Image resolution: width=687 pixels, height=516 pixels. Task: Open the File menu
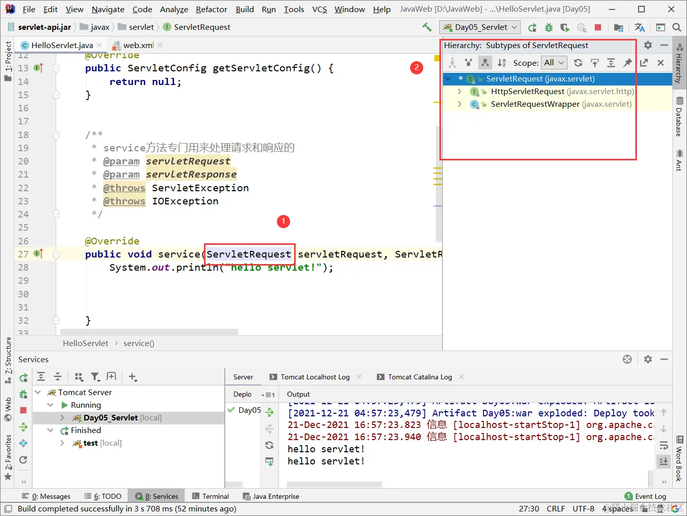click(29, 9)
